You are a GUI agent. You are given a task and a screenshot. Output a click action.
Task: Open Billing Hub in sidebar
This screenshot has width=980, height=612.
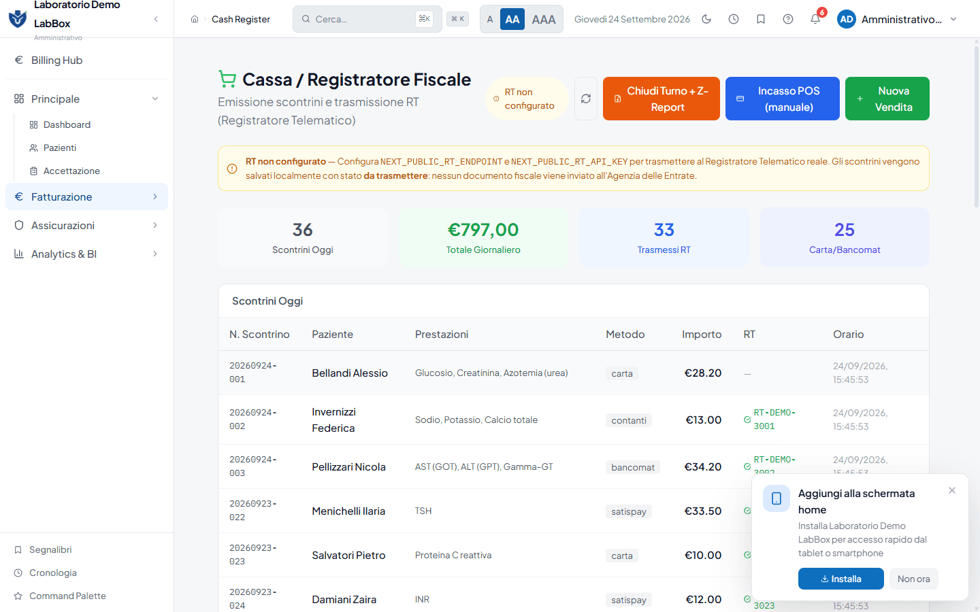[86, 60]
